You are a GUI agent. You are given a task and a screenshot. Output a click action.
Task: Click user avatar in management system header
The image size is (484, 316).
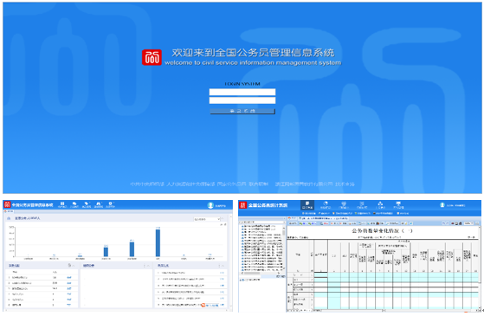click(x=210, y=205)
